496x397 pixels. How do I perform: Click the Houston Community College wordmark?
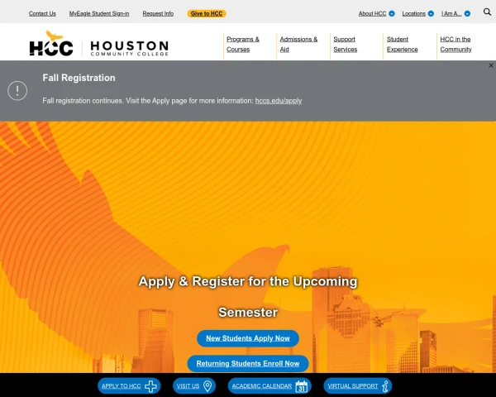click(x=130, y=49)
